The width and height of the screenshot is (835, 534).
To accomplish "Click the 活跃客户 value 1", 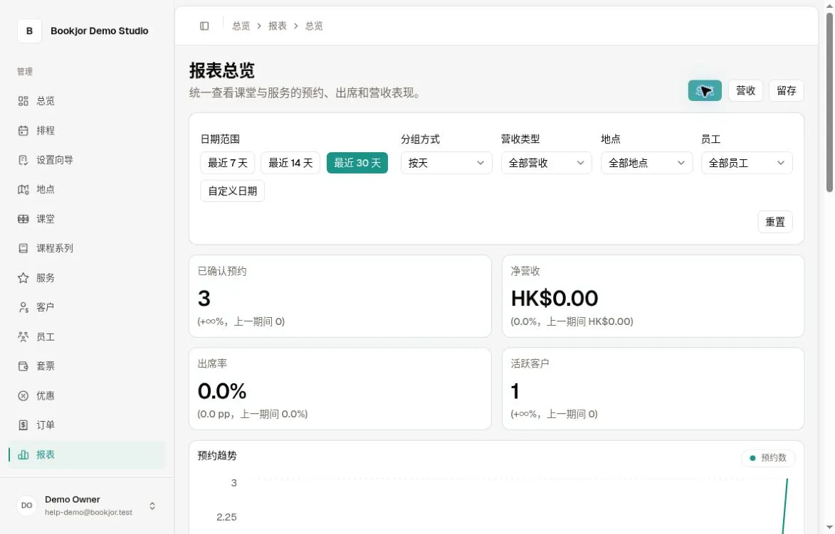I will 515,392.
